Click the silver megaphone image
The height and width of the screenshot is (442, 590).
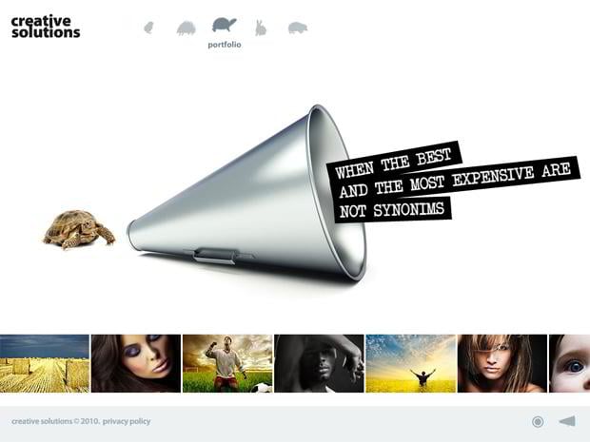click(246, 194)
